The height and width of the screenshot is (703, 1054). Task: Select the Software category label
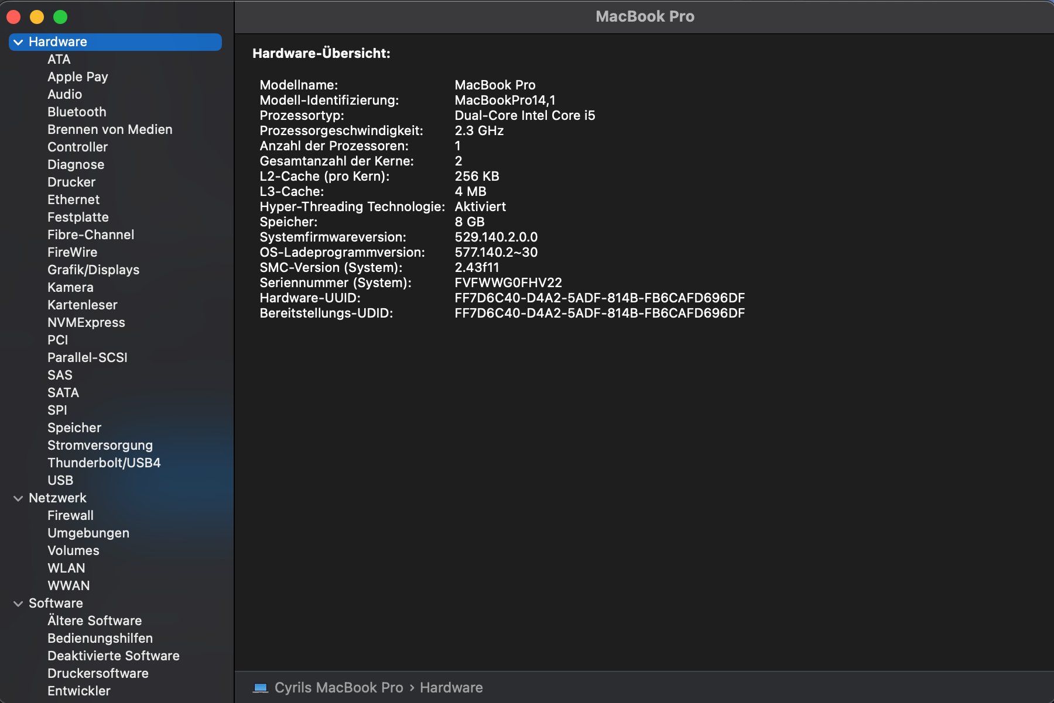[56, 604]
